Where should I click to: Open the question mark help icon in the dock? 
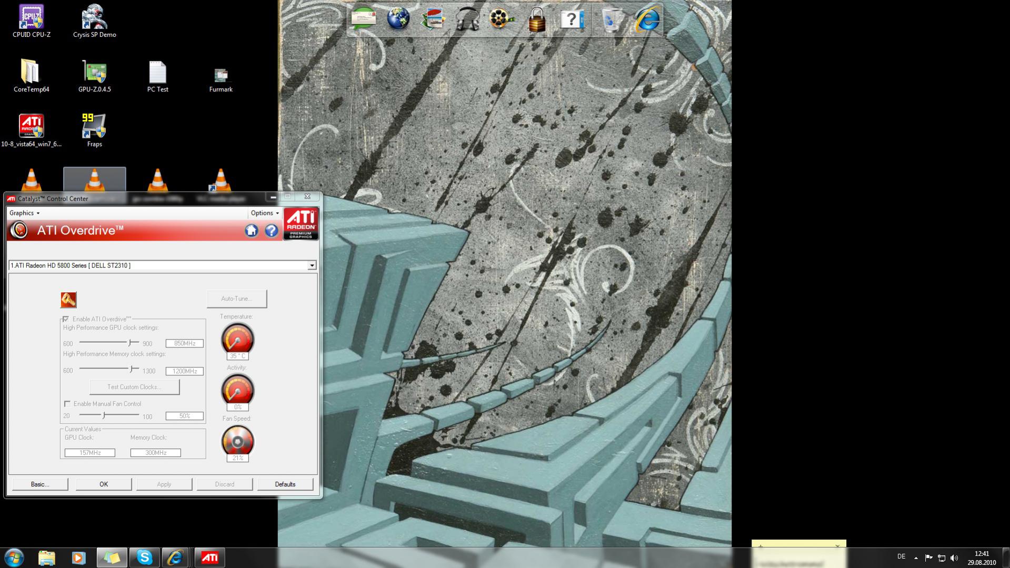(x=571, y=19)
